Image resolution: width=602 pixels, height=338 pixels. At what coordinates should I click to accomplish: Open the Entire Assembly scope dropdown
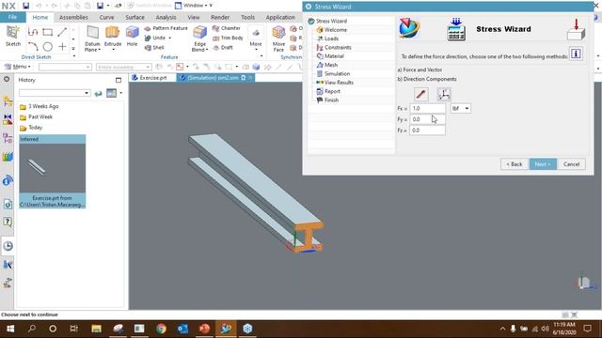pyautogui.click(x=123, y=67)
